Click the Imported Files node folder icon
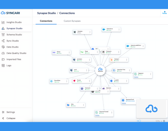Image resolution: width=168 pixels, height=131 pixels. 114,70
